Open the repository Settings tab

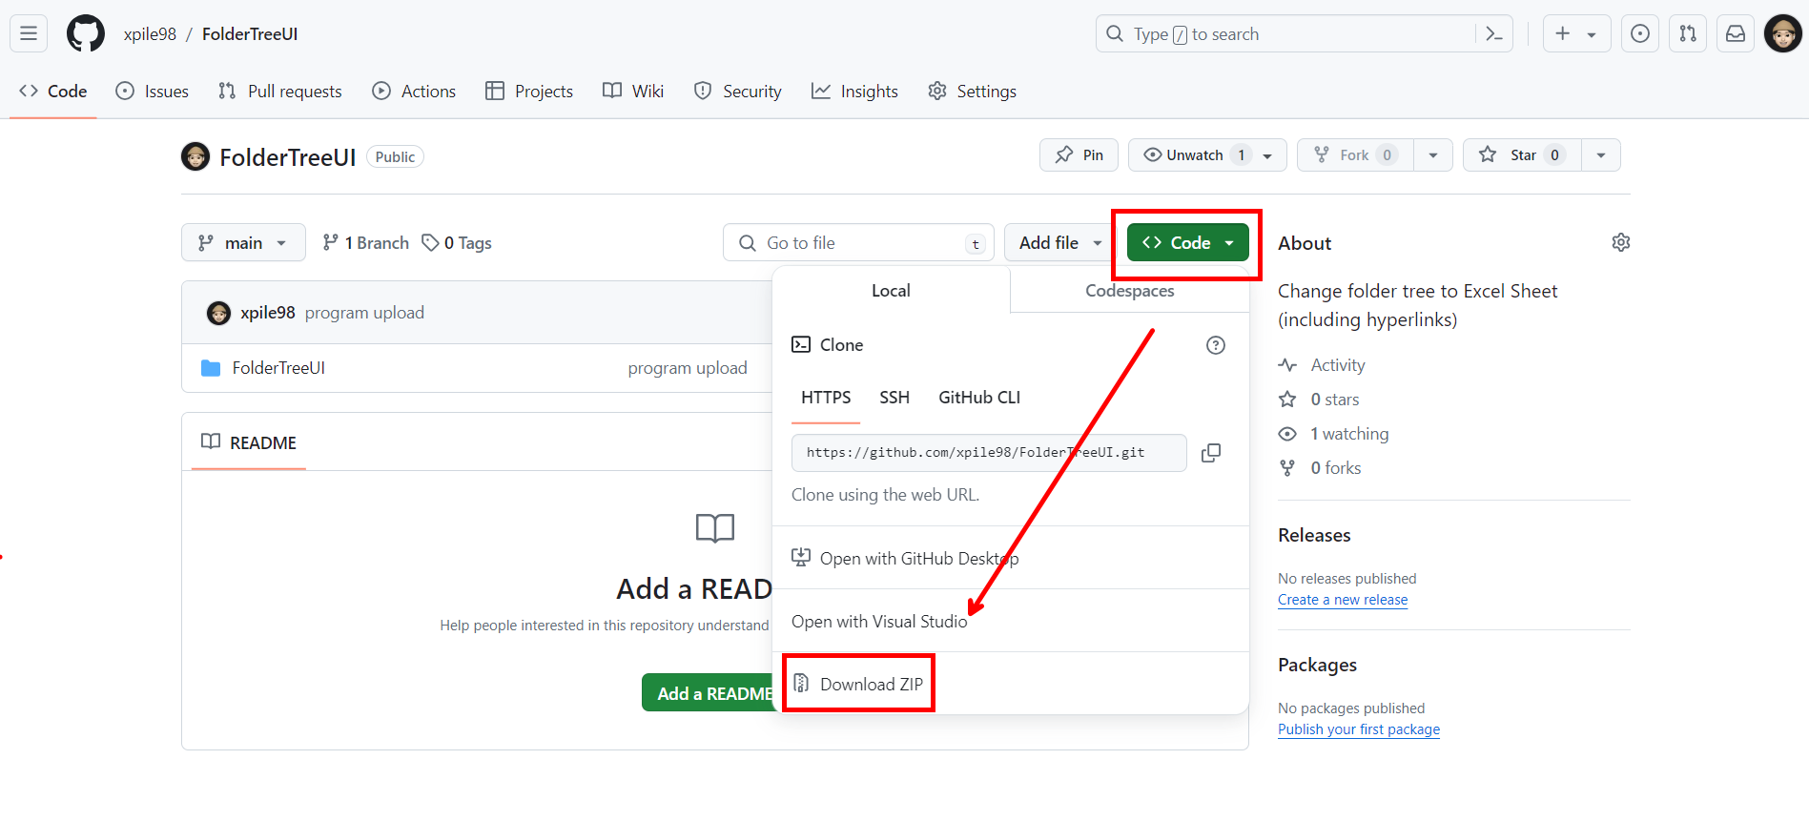pos(973,92)
